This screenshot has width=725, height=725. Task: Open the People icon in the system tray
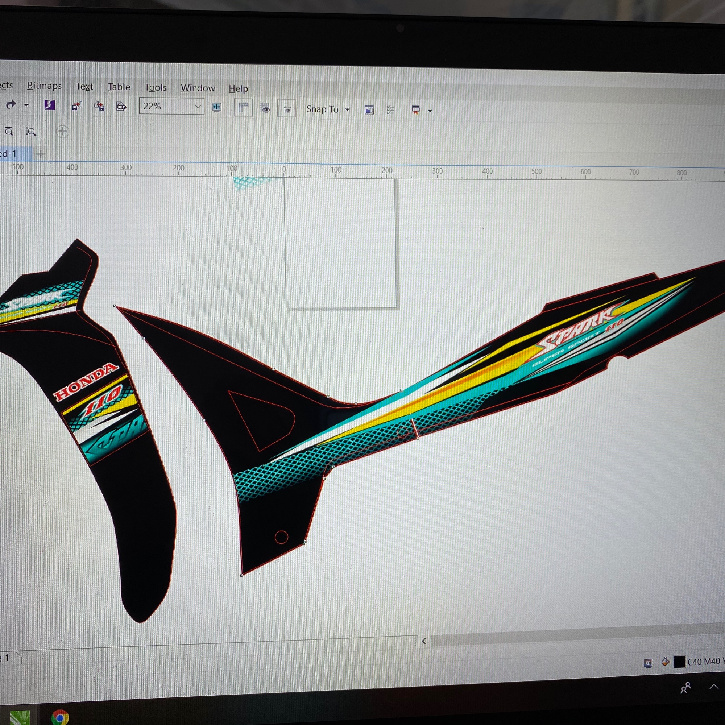pos(685,687)
